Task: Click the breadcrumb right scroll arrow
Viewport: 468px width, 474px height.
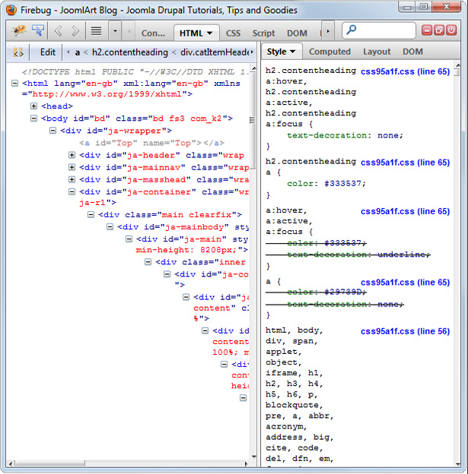Action: point(252,52)
